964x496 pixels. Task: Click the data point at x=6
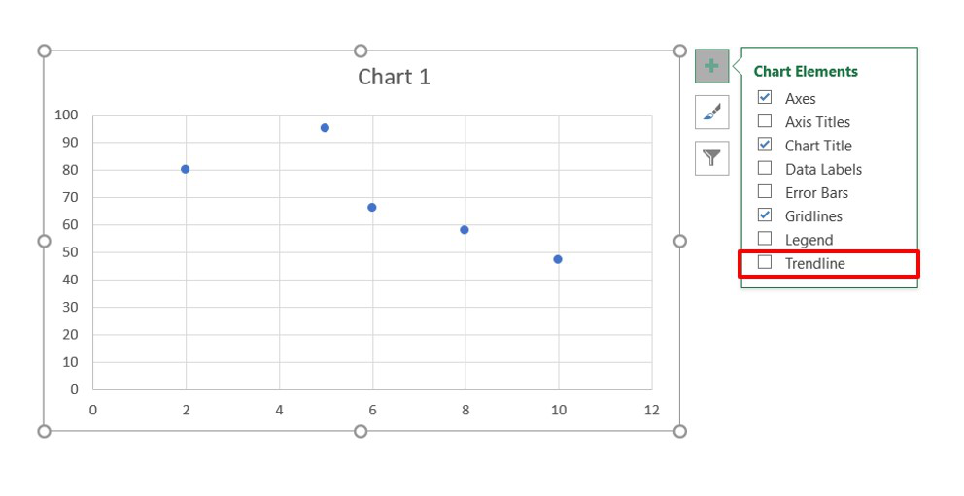pyautogui.click(x=371, y=208)
